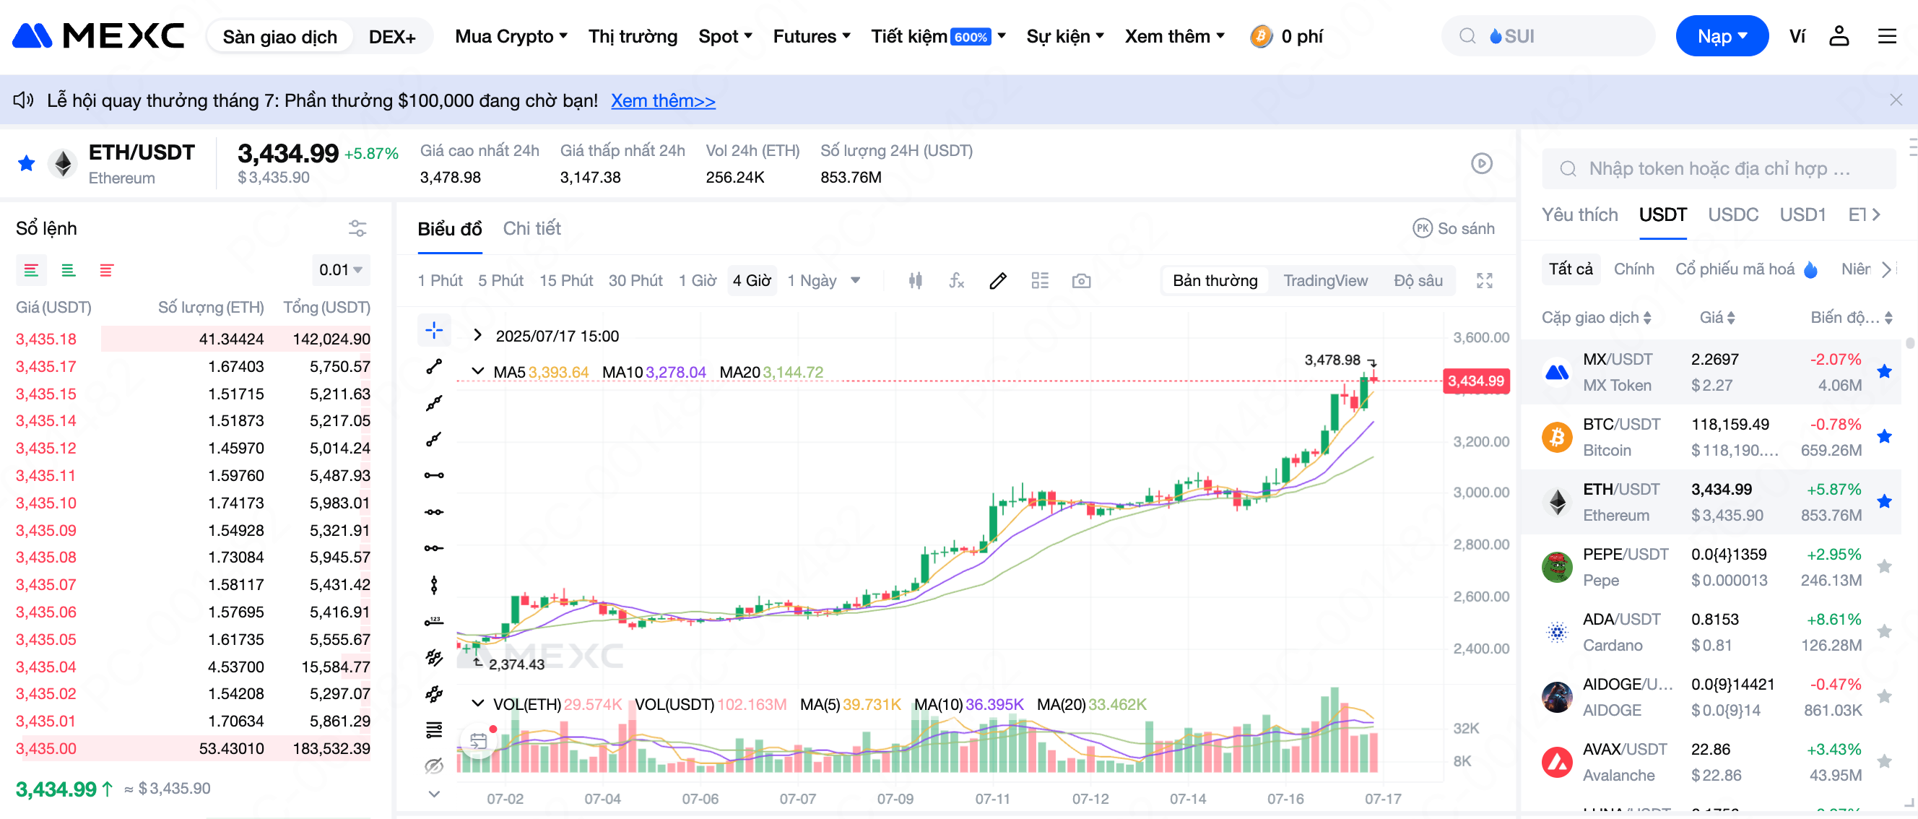
Task: Open the hamburger menu icon
Action: 1887,35
